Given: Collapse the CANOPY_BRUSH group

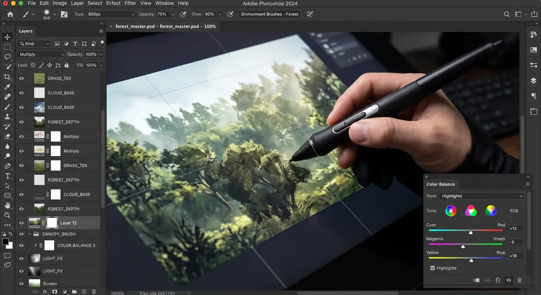Looking at the screenshot, I should coord(30,234).
